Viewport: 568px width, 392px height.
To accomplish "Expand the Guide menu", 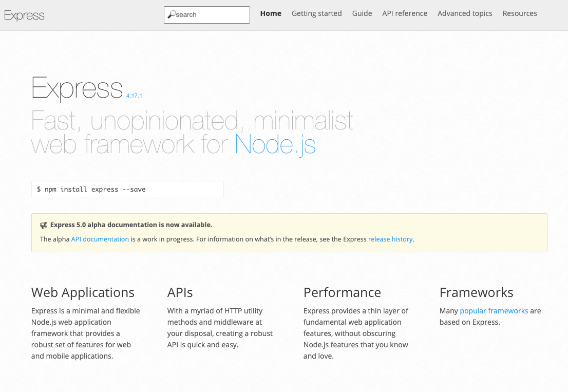I will pyautogui.click(x=362, y=13).
